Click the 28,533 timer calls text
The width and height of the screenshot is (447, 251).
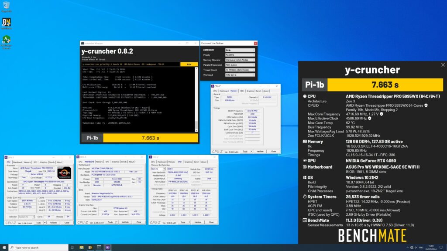[363, 197]
